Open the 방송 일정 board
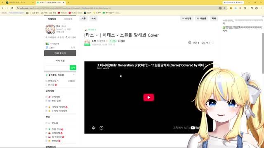The image size is (264, 148). 56,101
